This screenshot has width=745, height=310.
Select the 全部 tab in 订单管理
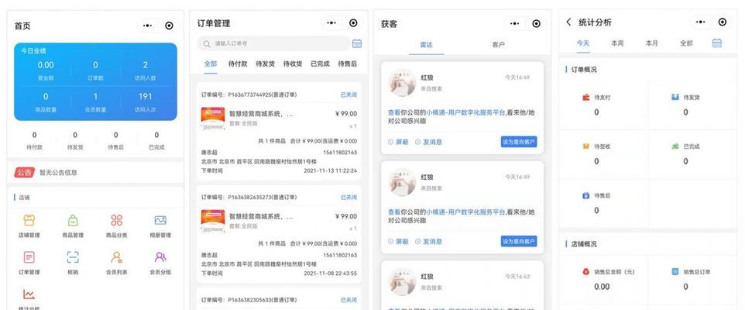coord(211,64)
